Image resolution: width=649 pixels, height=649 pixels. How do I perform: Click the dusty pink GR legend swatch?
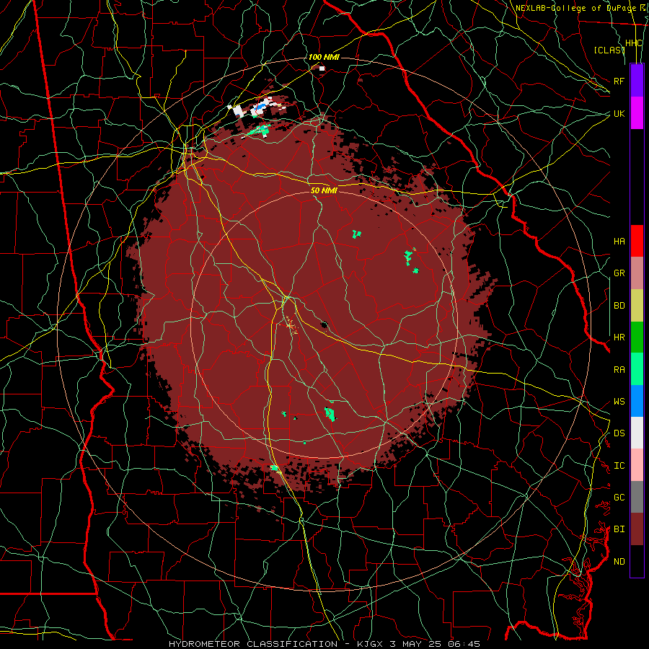coord(637,273)
